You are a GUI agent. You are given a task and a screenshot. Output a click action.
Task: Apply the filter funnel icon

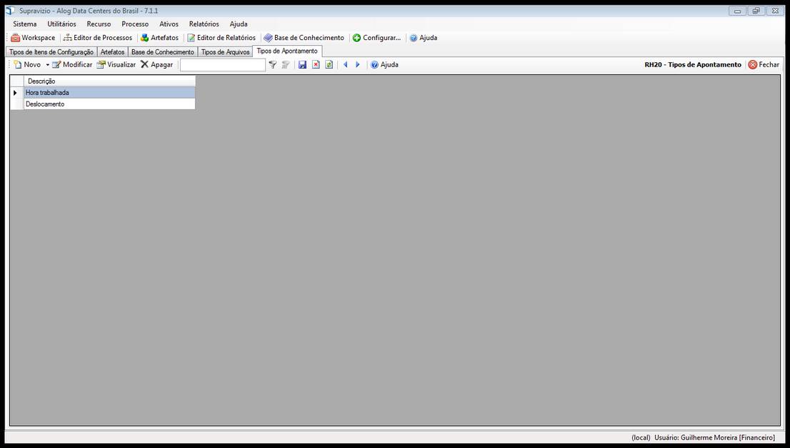273,64
